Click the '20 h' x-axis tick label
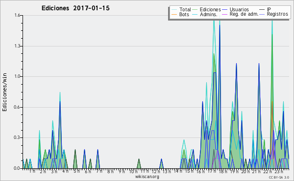The height and width of the screenshot is (181, 294). (x=245, y=171)
